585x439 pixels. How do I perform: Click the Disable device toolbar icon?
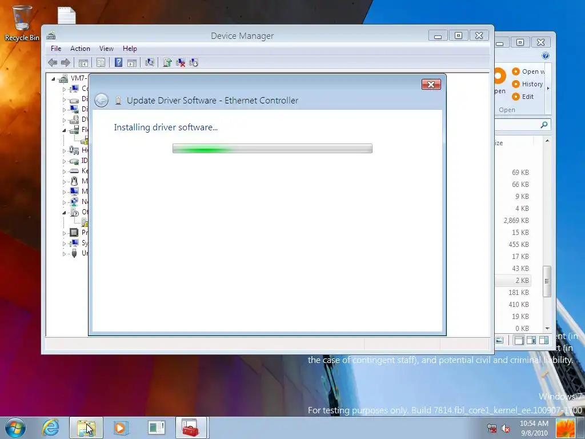pos(194,63)
